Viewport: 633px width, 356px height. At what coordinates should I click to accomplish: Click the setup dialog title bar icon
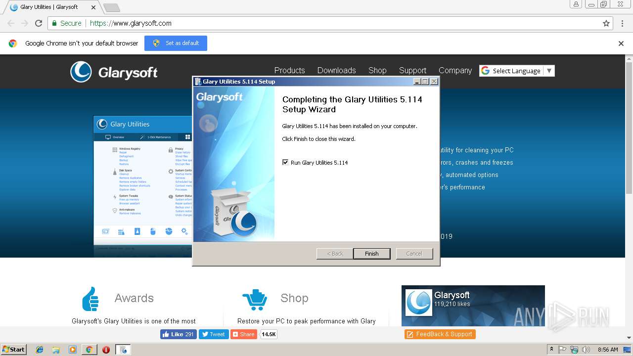click(x=198, y=82)
